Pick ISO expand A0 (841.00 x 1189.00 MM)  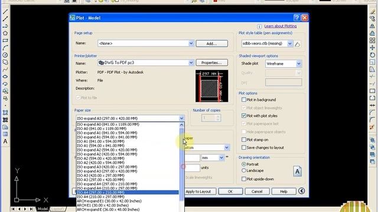128,124
